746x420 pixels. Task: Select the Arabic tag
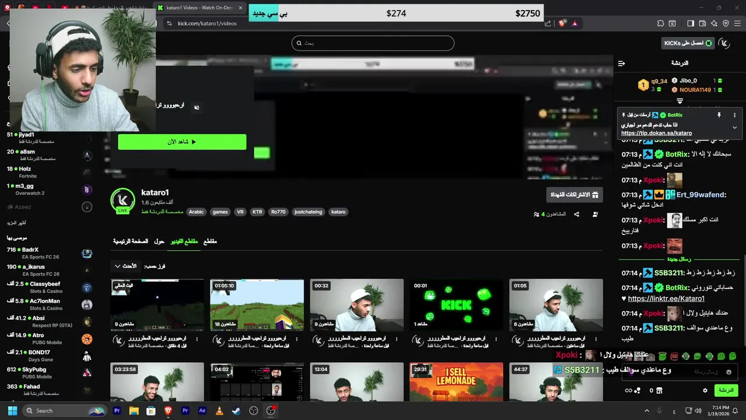[196, 212]
